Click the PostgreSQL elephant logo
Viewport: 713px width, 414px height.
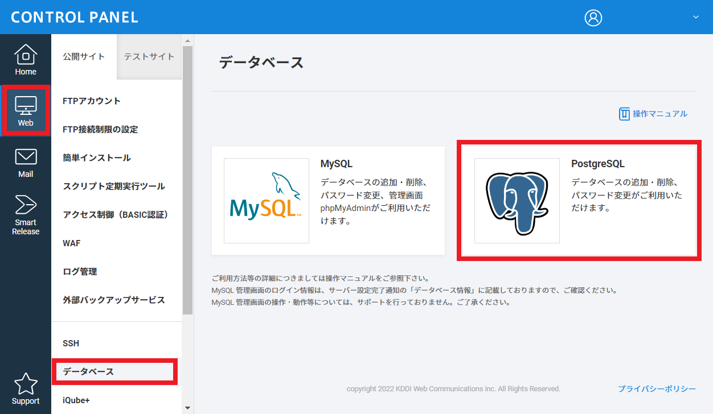[x=517, y=201]
